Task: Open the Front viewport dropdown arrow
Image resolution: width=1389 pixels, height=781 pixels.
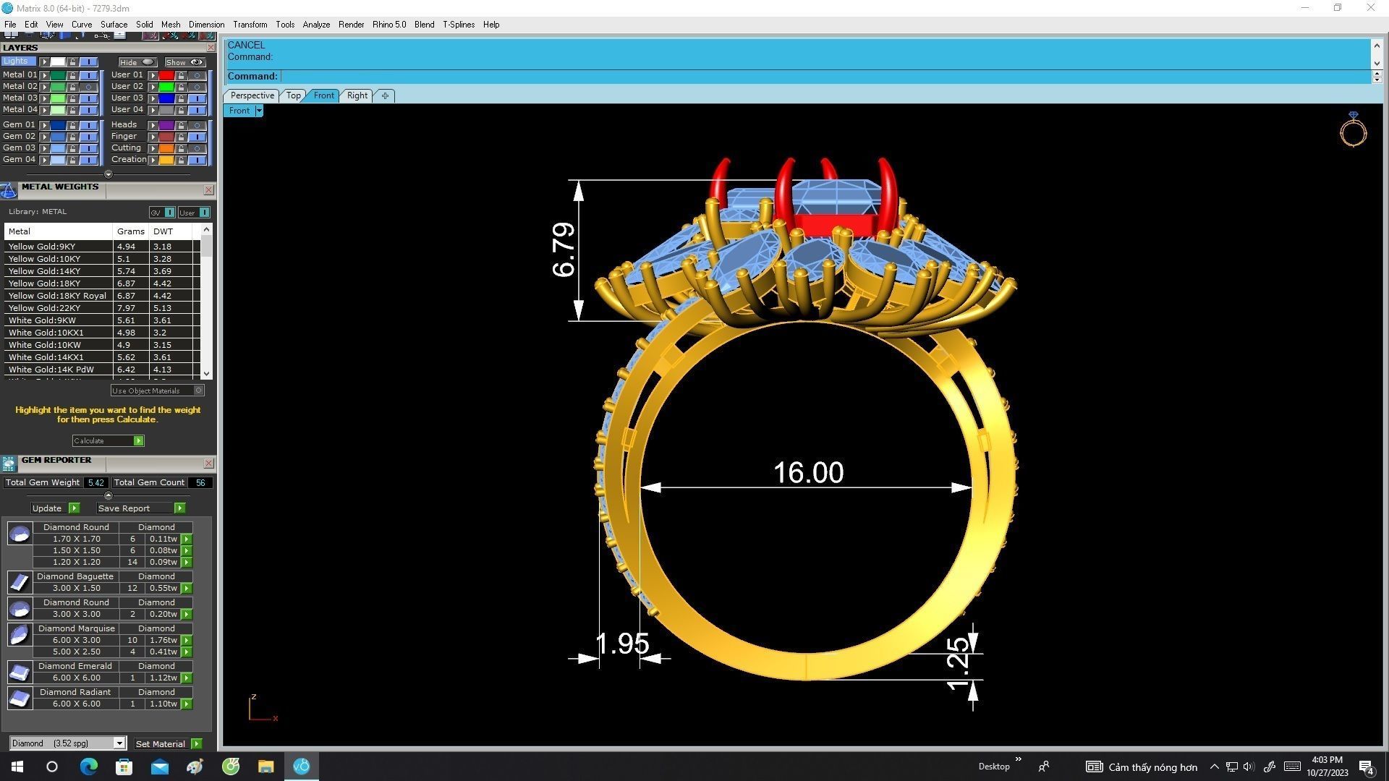Action: [x=259, y=111]
